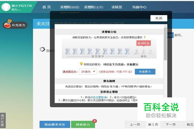Click the 补充体力 potion icon
194x129 pixels.
coord(7,24)
